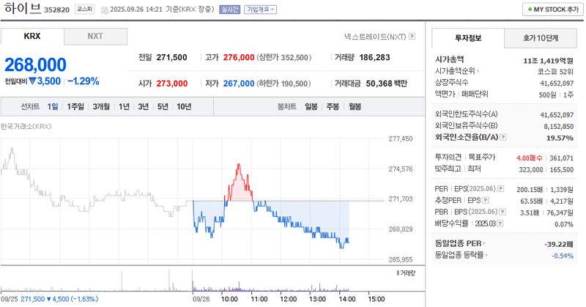
Task: Select 1년 line chart period
Action: tap(124, 106)
